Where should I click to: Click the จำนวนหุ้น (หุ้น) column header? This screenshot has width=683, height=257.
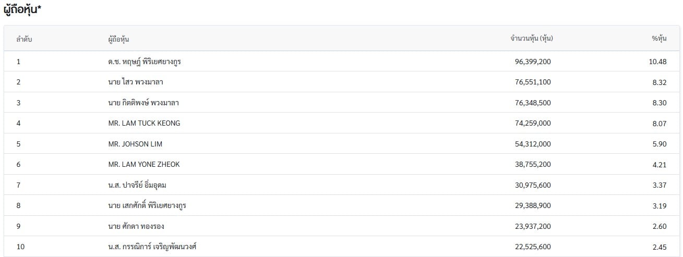tap(532, 39)
